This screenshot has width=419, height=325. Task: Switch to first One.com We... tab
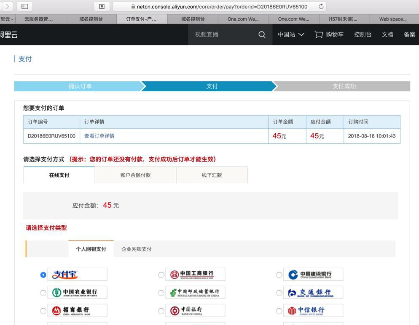tap(243, 19)
